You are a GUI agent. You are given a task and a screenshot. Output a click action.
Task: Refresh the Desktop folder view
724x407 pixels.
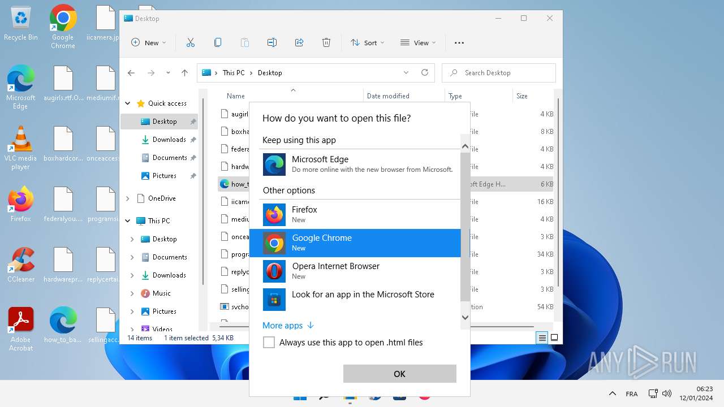[425, 72]
